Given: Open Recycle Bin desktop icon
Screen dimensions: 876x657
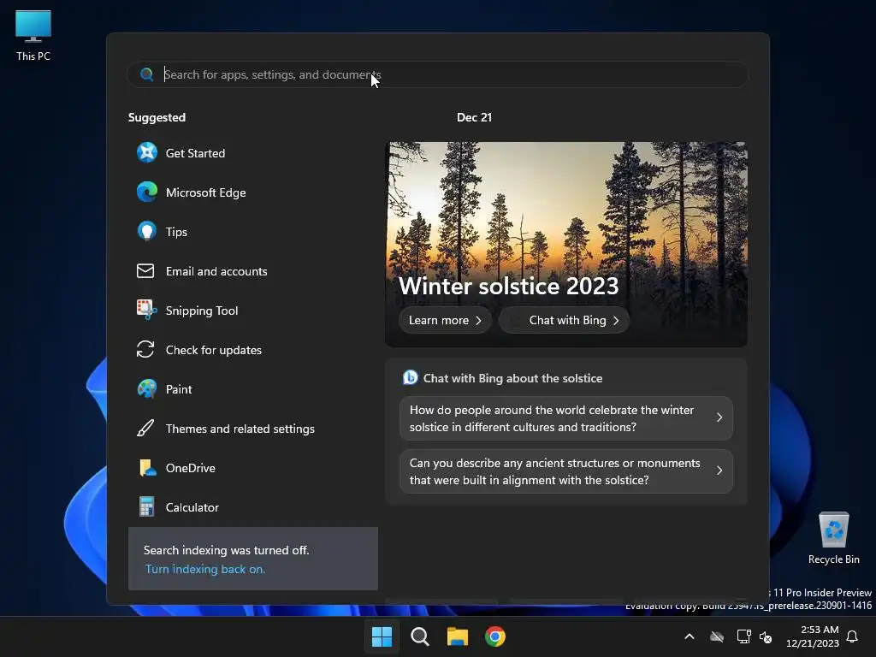Looking at the screenshot, I should point(833,537).
